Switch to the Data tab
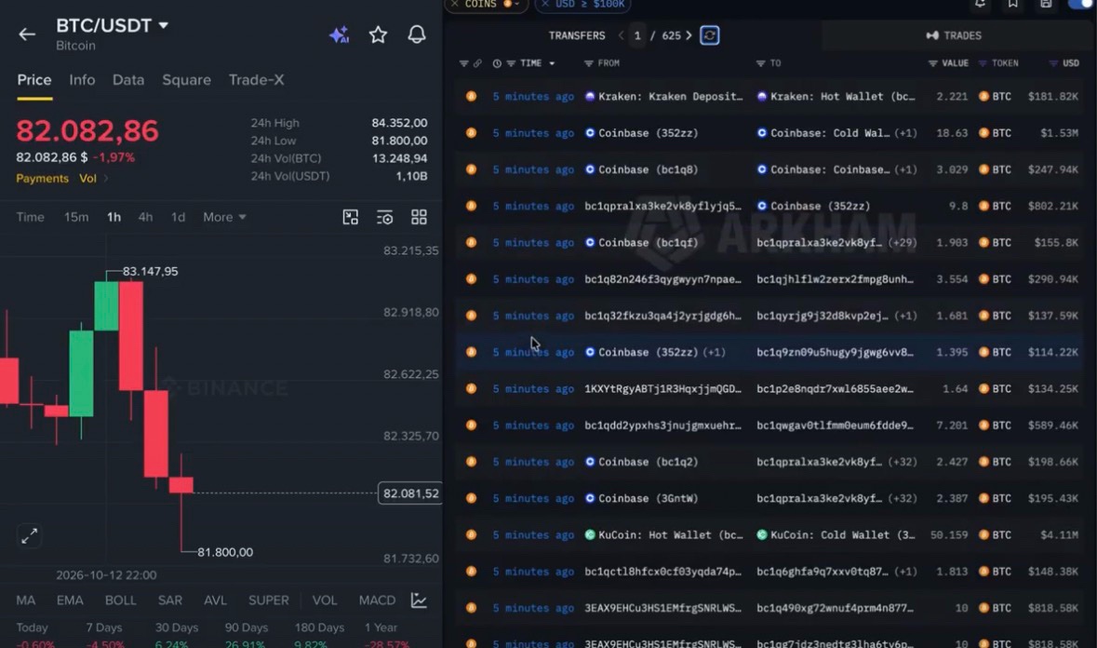 [128, 80]
